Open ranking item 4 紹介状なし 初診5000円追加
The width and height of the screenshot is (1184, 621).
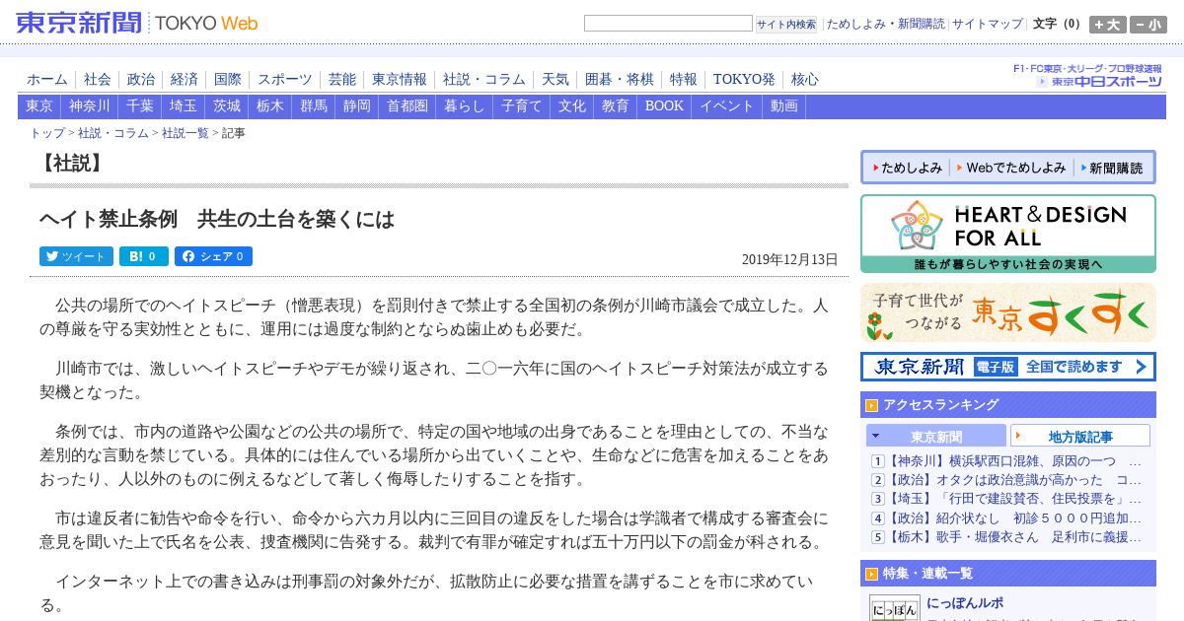coord(1014,518)
